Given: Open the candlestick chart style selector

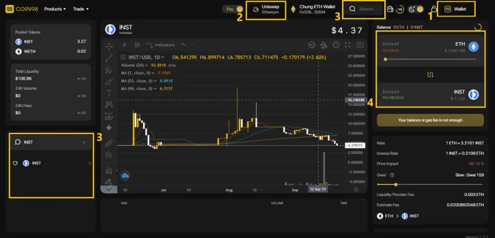Looking at the screenshot, I should (x=137, y=45).
